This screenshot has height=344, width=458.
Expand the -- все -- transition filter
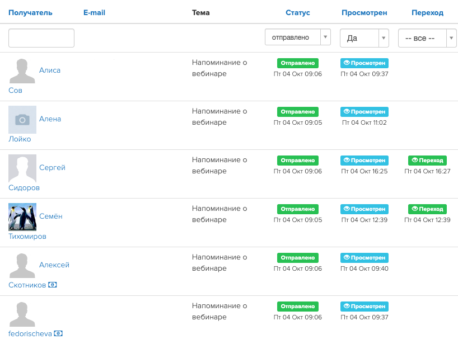pos(427,38)
